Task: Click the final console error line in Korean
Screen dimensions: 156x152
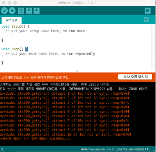Action: pyautogui.click(x=35, y=139)
